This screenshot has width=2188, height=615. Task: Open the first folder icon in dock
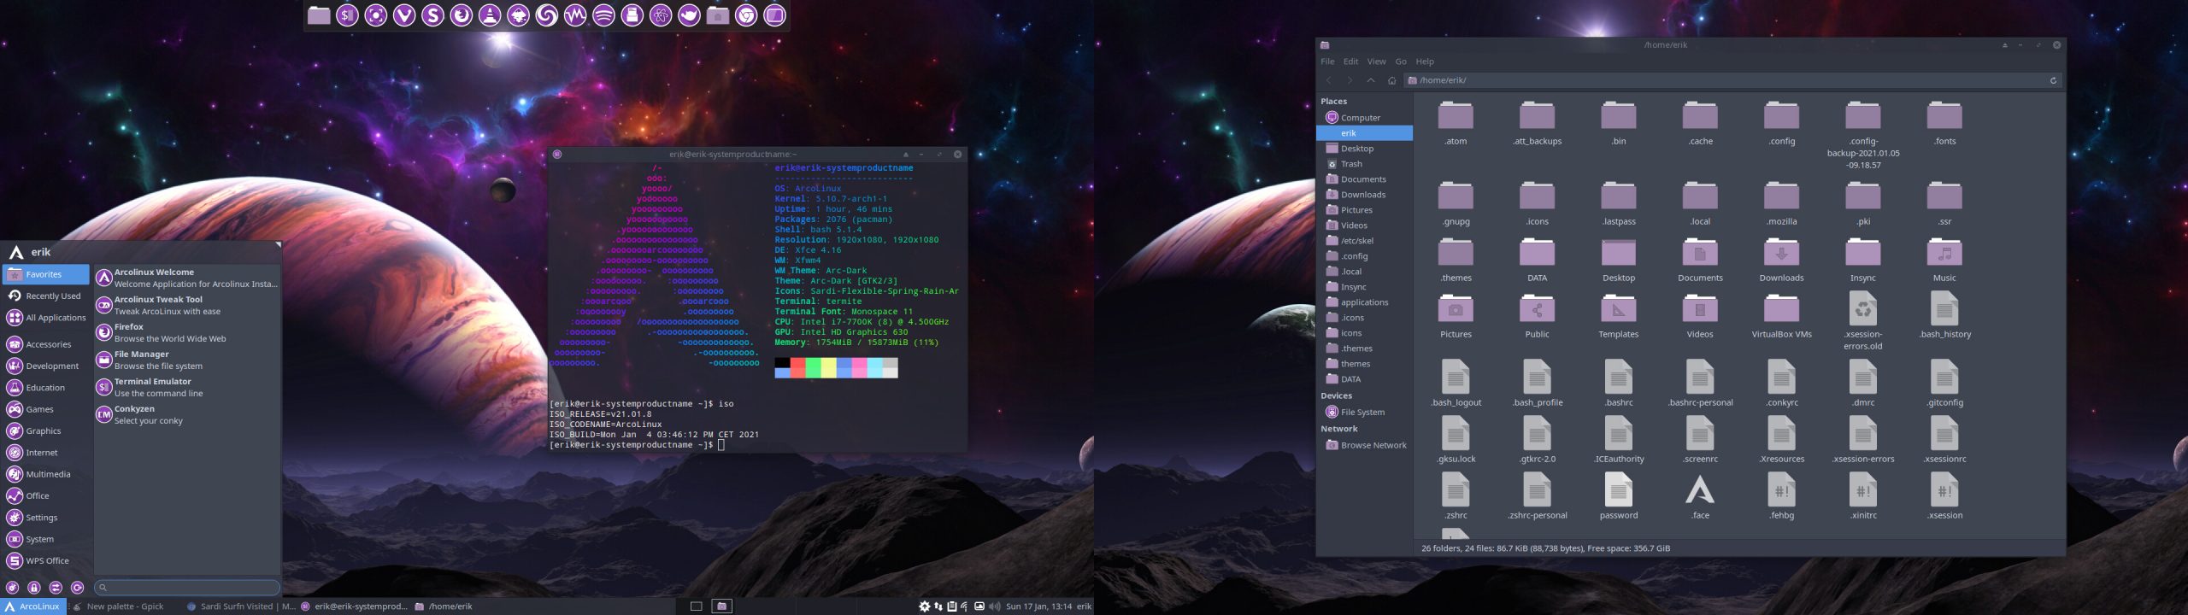[319, 15]
